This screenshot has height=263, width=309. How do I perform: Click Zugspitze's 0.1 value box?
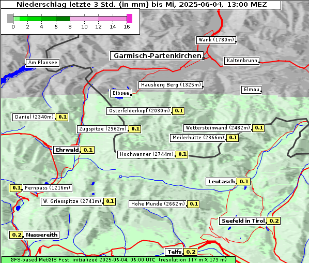point(135,129)
